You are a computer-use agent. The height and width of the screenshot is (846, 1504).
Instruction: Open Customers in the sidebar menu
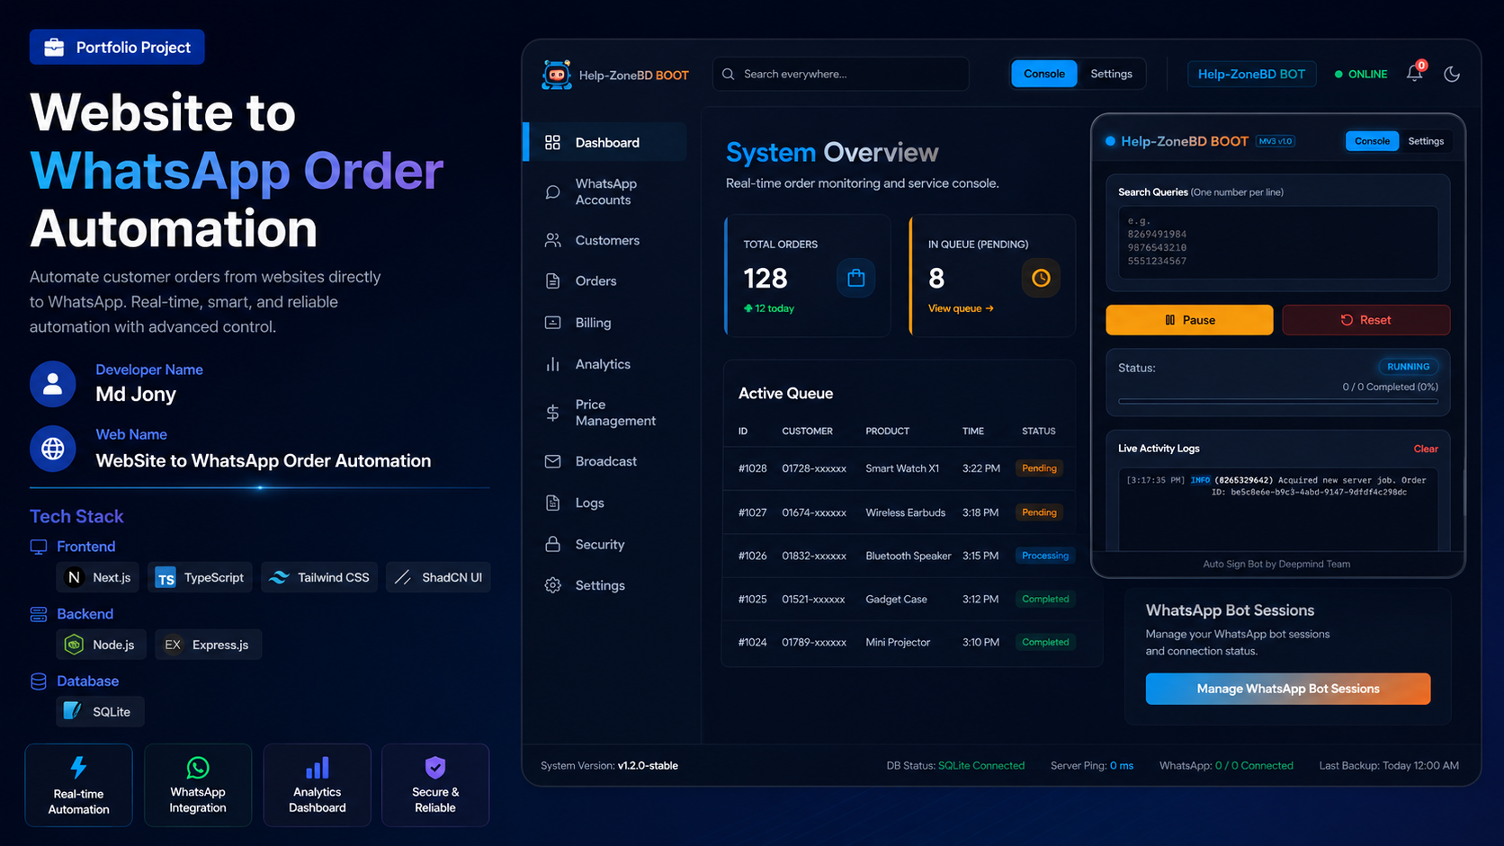coord(605,240)
